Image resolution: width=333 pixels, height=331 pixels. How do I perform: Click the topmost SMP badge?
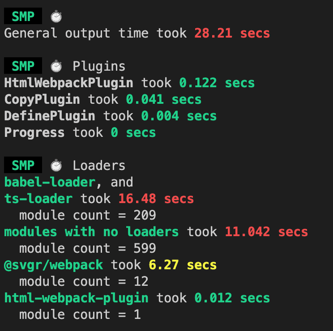click(23, 17)
